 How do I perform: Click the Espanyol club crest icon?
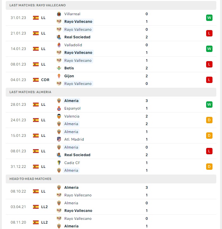click(x=59, y=108)
